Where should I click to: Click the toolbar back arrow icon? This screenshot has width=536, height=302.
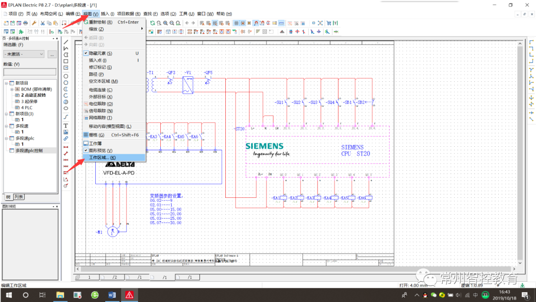click(x=187, y=23)
